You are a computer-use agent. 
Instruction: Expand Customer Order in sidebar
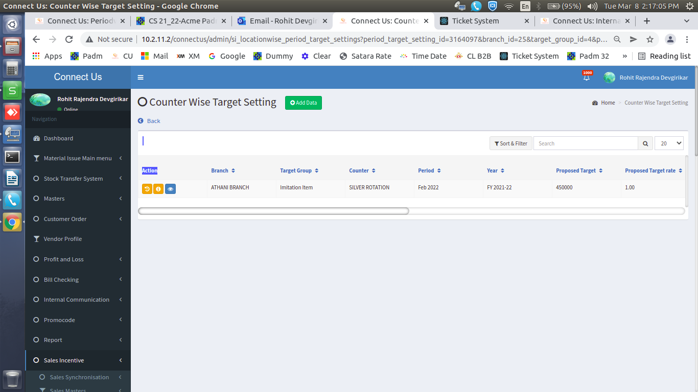tap(78, 219)
